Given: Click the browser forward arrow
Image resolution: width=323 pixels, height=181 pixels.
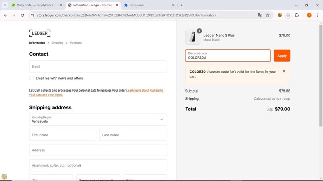Looking at the screenshot, I should (14, 15).
